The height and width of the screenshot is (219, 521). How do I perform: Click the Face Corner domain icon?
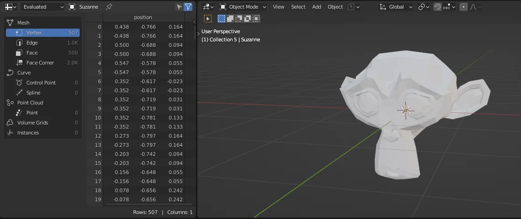point(20,63)
